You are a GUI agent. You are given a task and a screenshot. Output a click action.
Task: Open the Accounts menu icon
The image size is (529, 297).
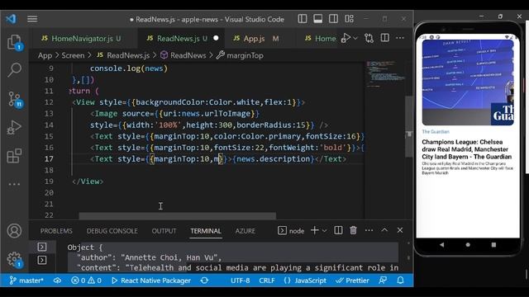point(14,231)
